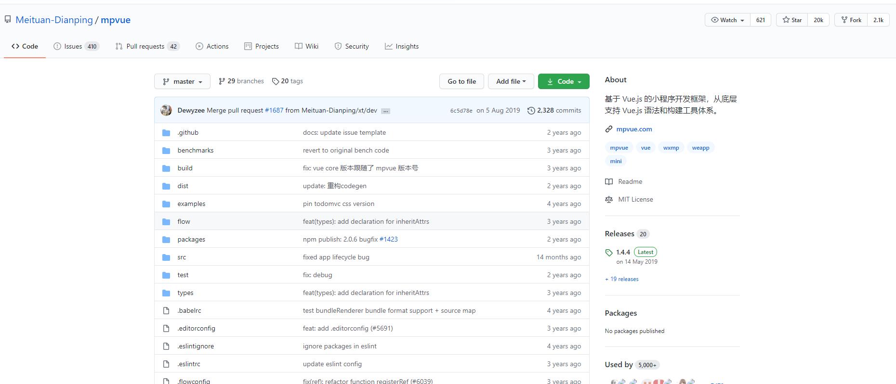This screenshot has height=384, width=896.
Task: Click the repository book icon beside Meituan-Dianping
Action: [x=8, y=20]
